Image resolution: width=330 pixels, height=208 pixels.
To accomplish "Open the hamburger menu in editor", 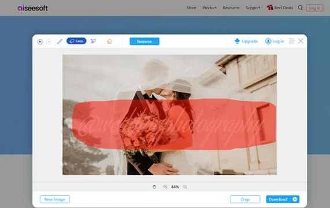I will coord(291,41).
